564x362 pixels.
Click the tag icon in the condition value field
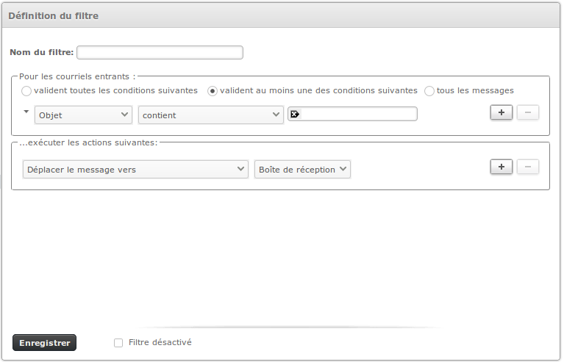[295, 114]
